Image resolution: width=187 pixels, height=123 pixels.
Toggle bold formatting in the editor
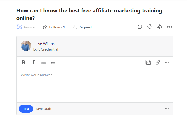coord(23,62)
